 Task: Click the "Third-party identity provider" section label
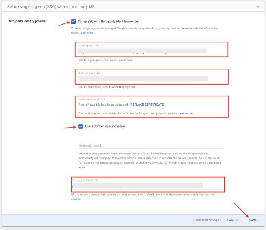(x=27, y=21)
